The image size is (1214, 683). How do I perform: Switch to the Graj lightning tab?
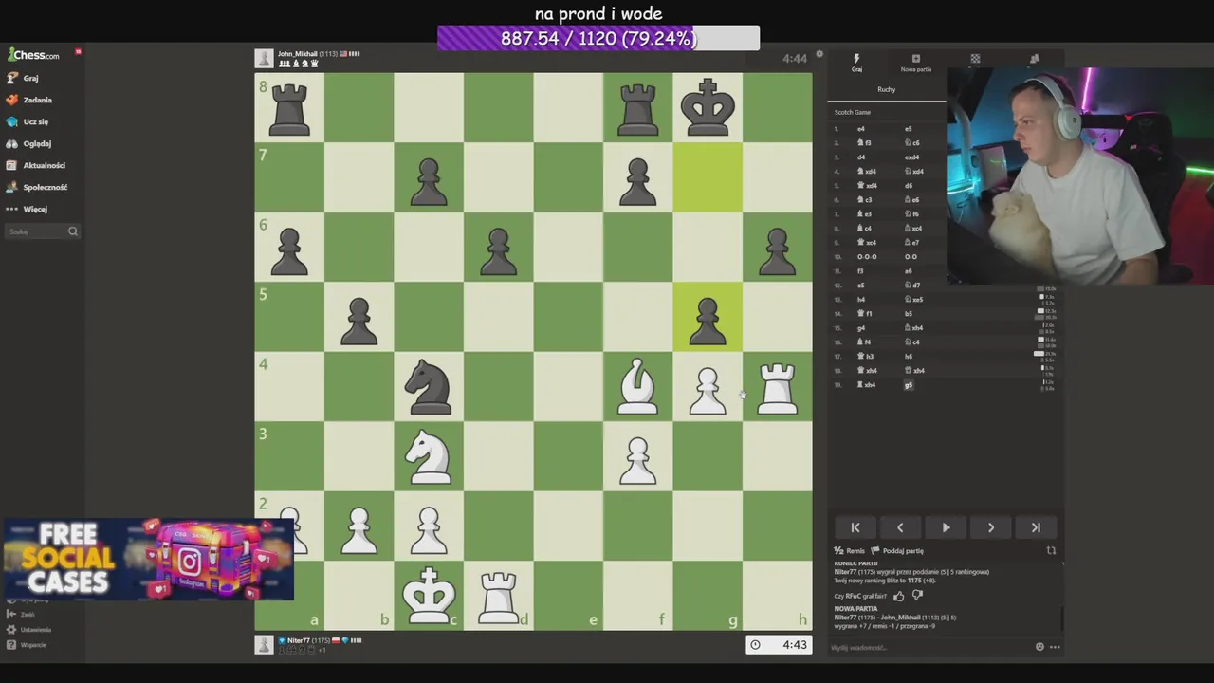point(856,63)
